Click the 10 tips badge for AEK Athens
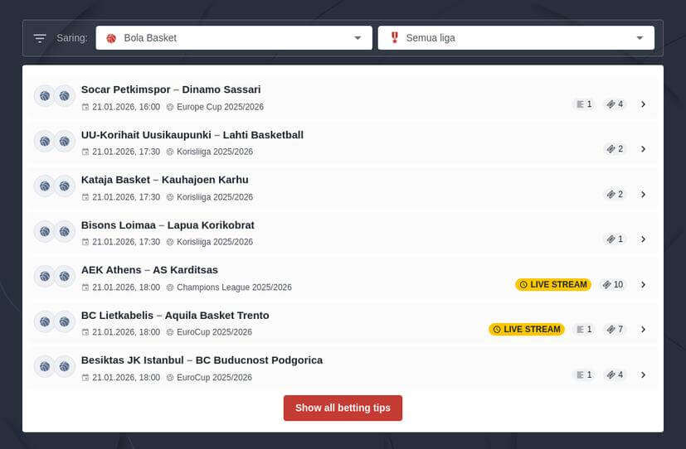 tap(613, 285)
